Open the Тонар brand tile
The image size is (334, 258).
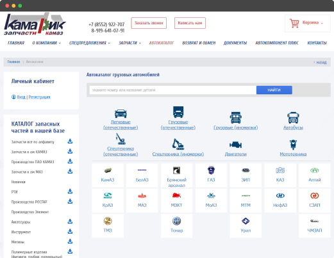tap(176, 226)
